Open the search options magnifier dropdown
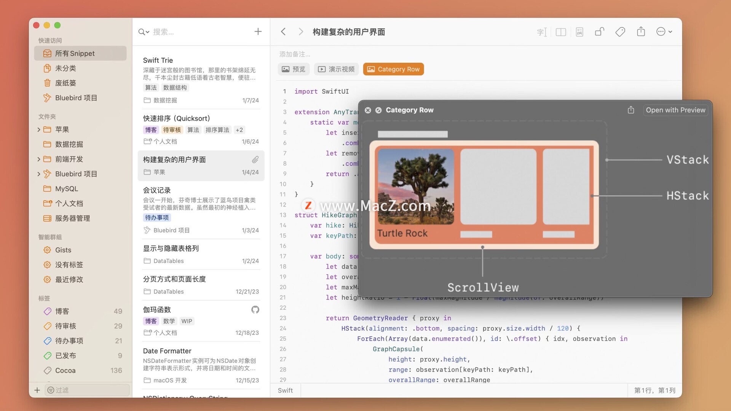Image resolution: width=731 pixels, height=411 pixels. [x=144, y=32]
